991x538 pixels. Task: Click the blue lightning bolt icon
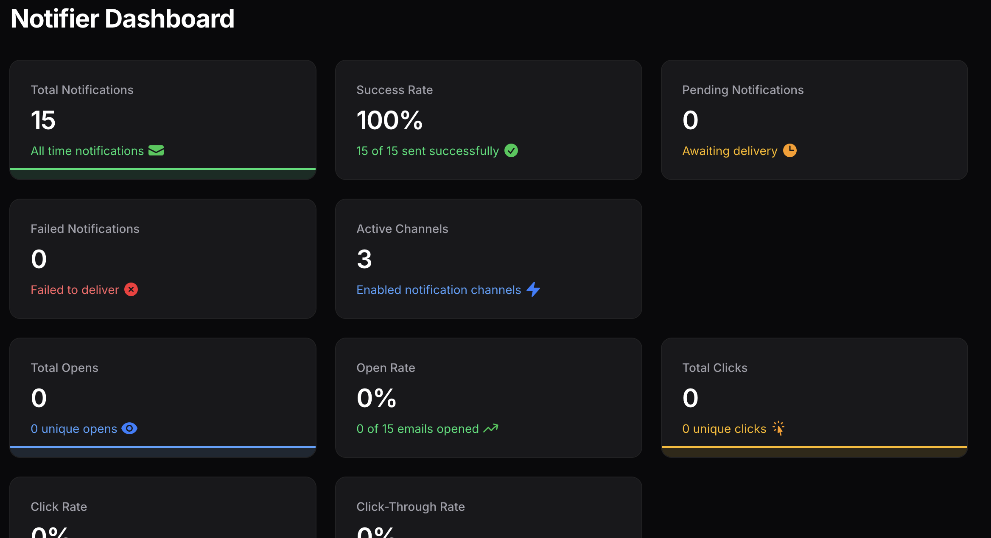[533, 289]
